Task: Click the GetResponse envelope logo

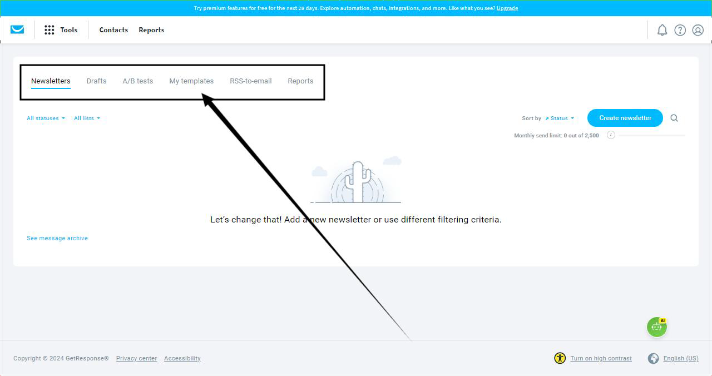Action: pyautogui.click(x=17, y=30)
